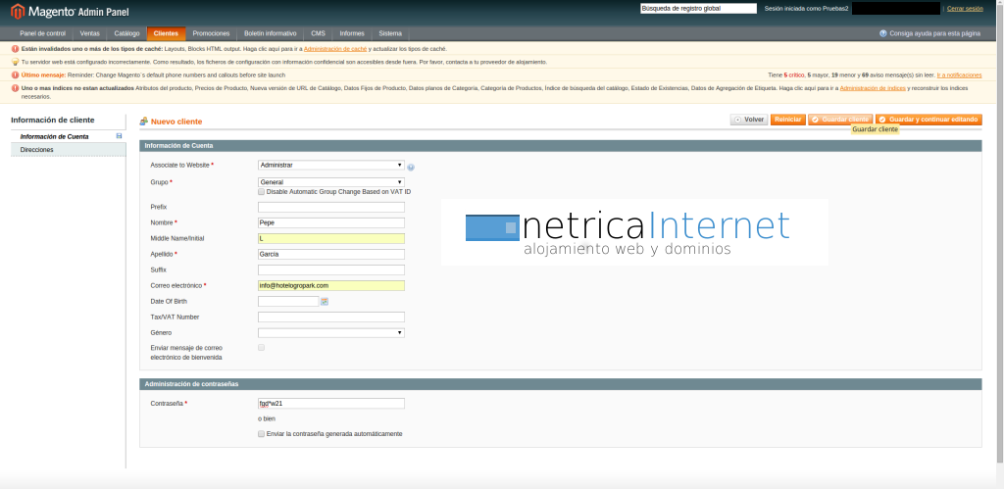Click the Información de Cuenta section header
Viewport: 1004px width, 489px height.
click(560, 146)
